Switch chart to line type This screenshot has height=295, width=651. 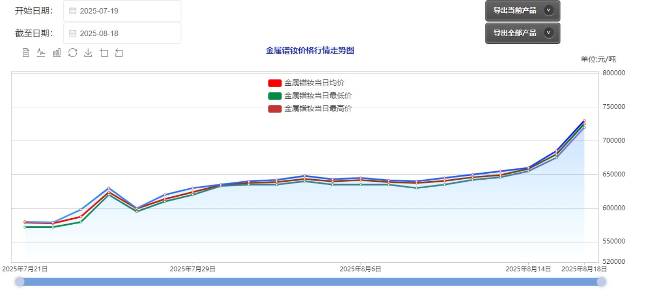pyautogui.click(x=41, y=53)
